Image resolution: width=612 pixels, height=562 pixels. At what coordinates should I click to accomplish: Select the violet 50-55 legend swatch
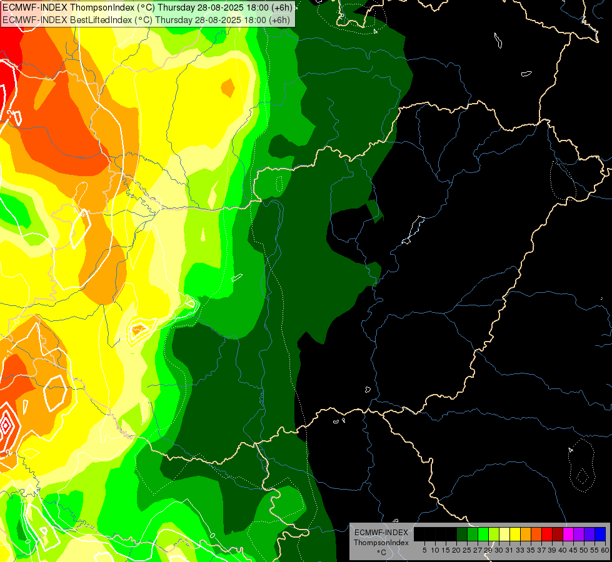pos(589,534)
